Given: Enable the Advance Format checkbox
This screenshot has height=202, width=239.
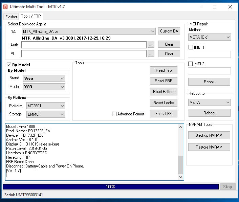Looking at the screenshot, I should [114, 114].
